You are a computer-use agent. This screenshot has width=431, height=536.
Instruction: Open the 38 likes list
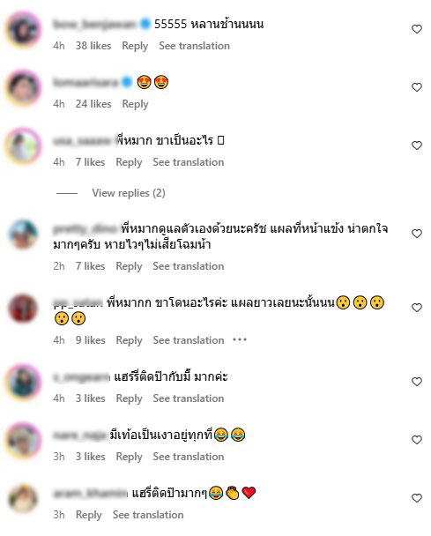(x=93, y=46)
